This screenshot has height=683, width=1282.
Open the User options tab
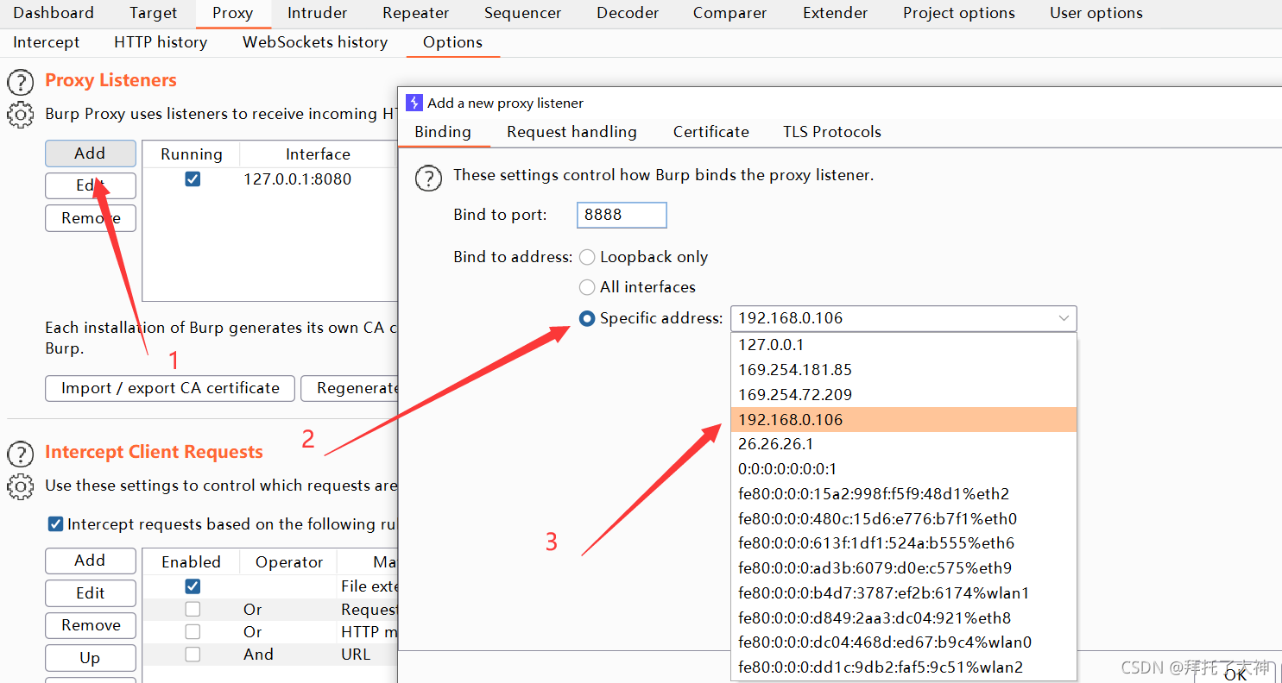tap(1096, 13)
